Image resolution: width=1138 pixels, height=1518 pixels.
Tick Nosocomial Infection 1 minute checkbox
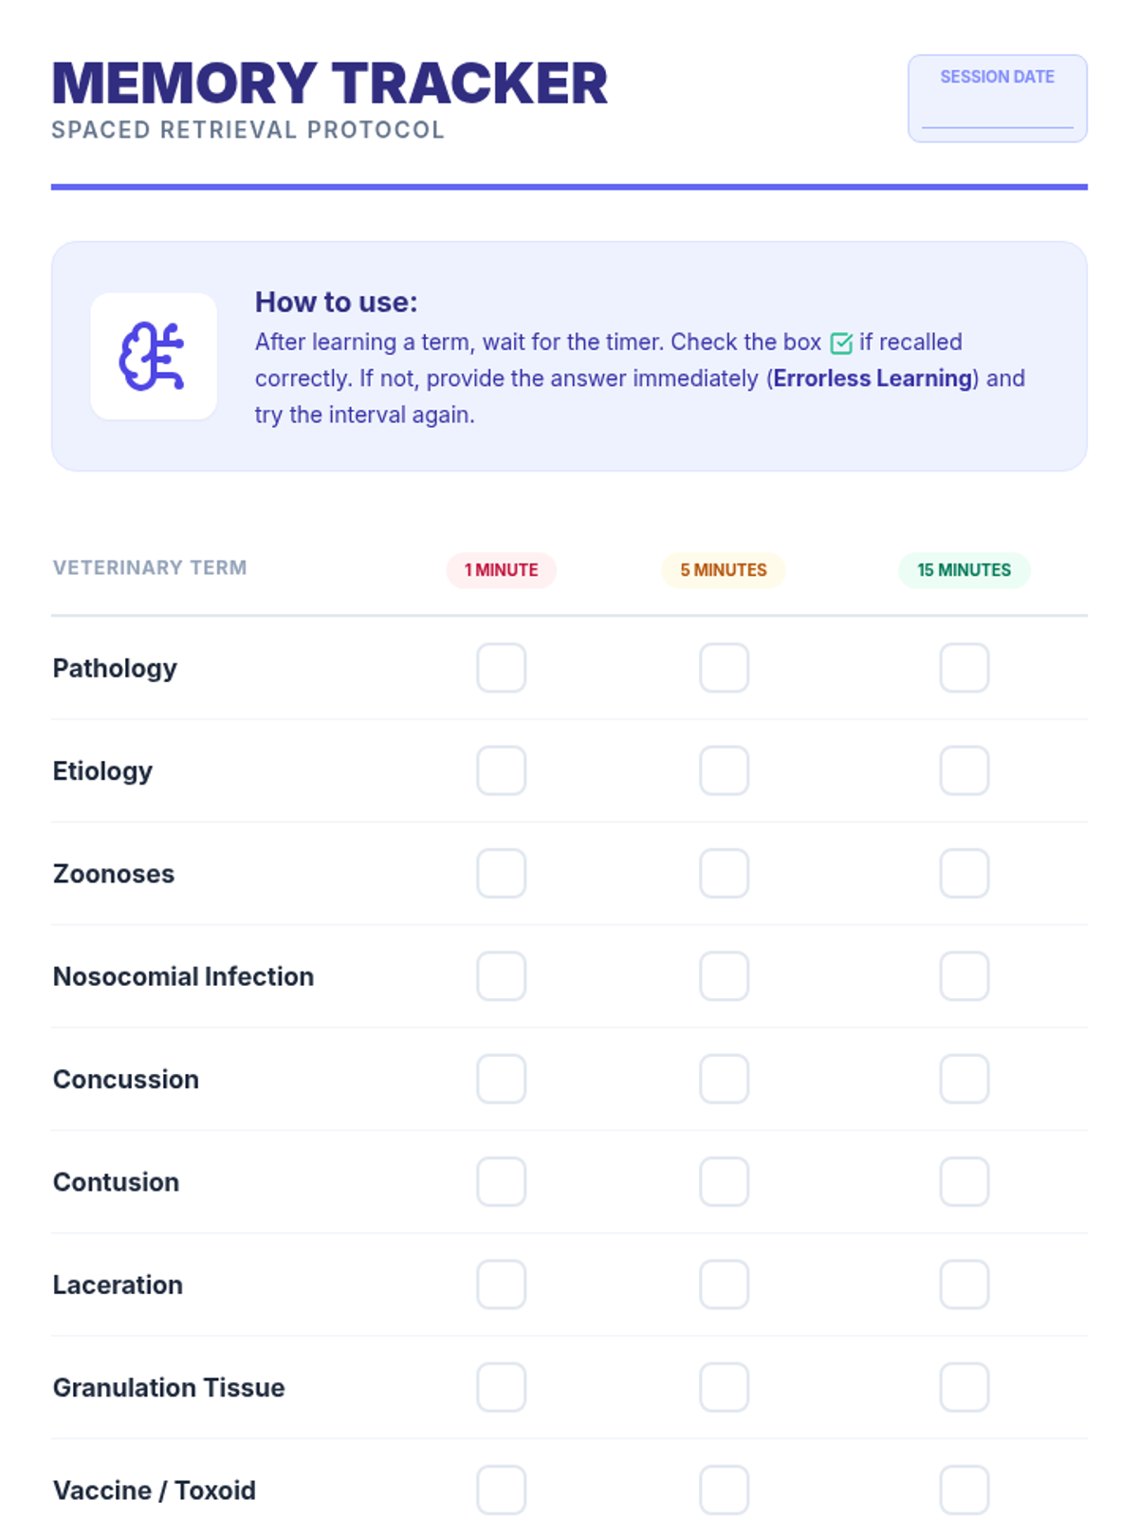click(501, 976)
